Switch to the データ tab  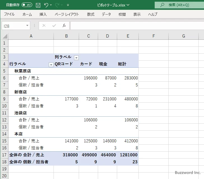click(x=106, y=14)
